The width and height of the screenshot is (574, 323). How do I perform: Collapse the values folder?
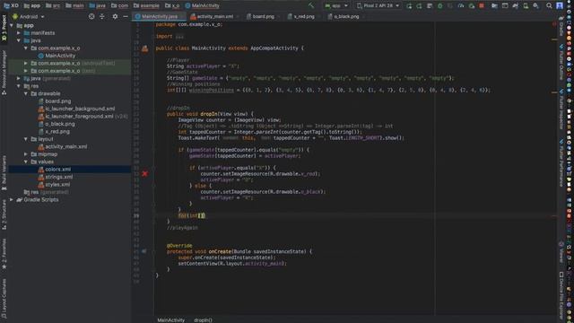coord(26,161)
